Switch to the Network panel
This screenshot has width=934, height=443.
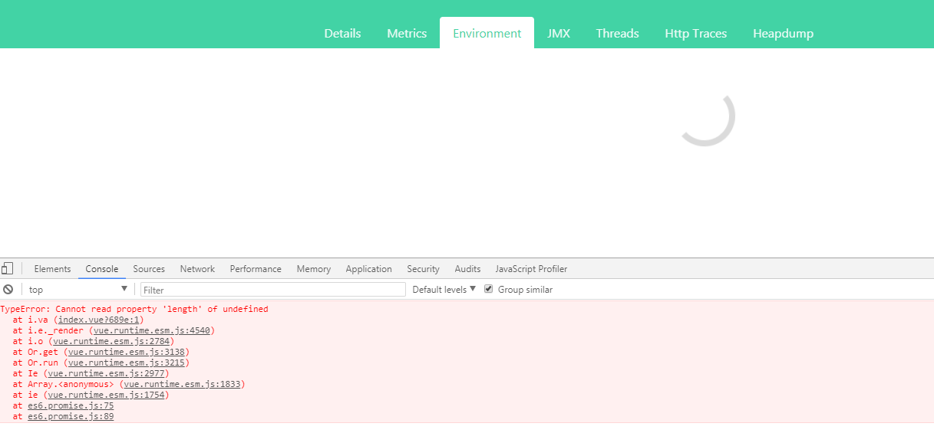click(x=197, y=268)
